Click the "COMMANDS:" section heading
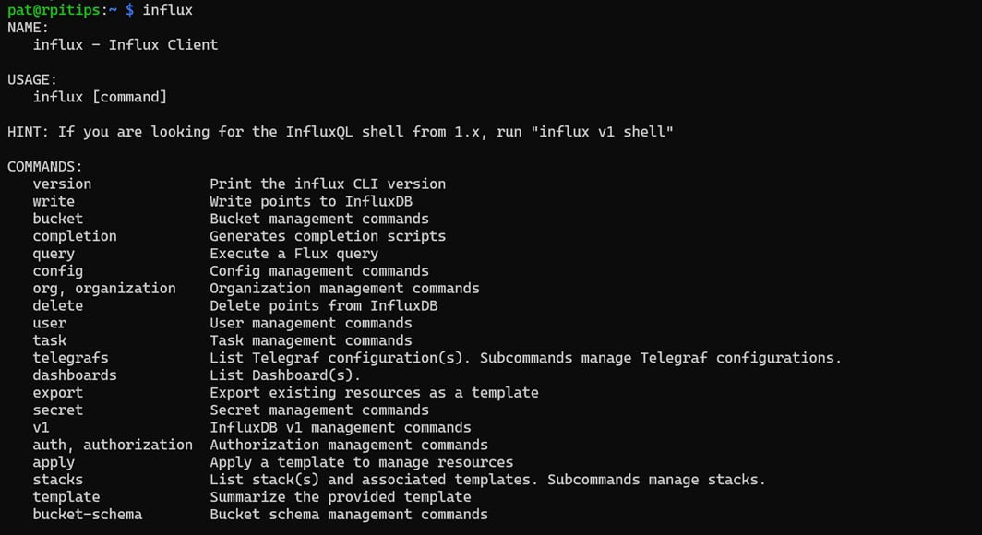This screenshot has width=982, height=535. (44, 167)
